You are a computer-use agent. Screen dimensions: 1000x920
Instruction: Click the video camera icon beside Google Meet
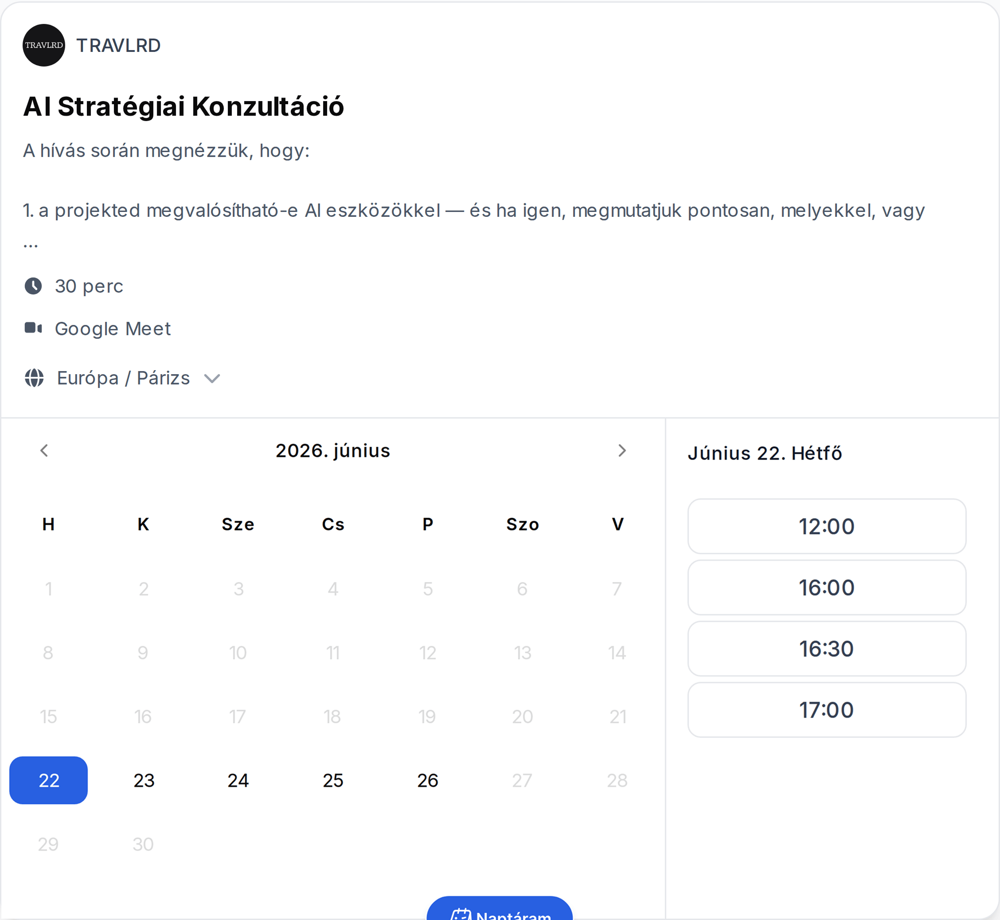pos(33,328)
